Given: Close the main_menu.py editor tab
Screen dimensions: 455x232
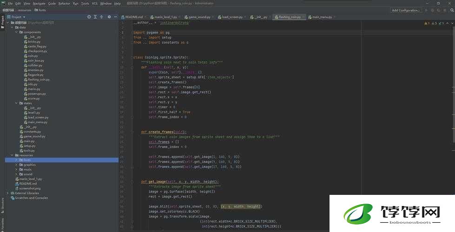Looking at the screenshot, I should pyautogui.click(x=335, y=17).
